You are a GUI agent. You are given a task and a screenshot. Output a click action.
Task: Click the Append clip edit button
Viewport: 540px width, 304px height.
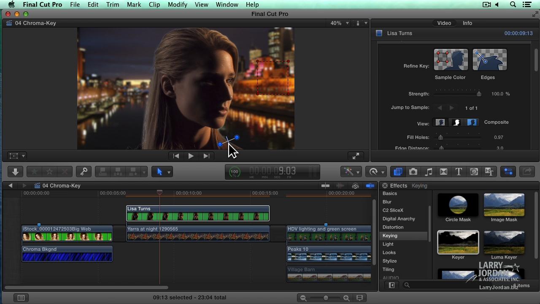[x=133, y=172]
